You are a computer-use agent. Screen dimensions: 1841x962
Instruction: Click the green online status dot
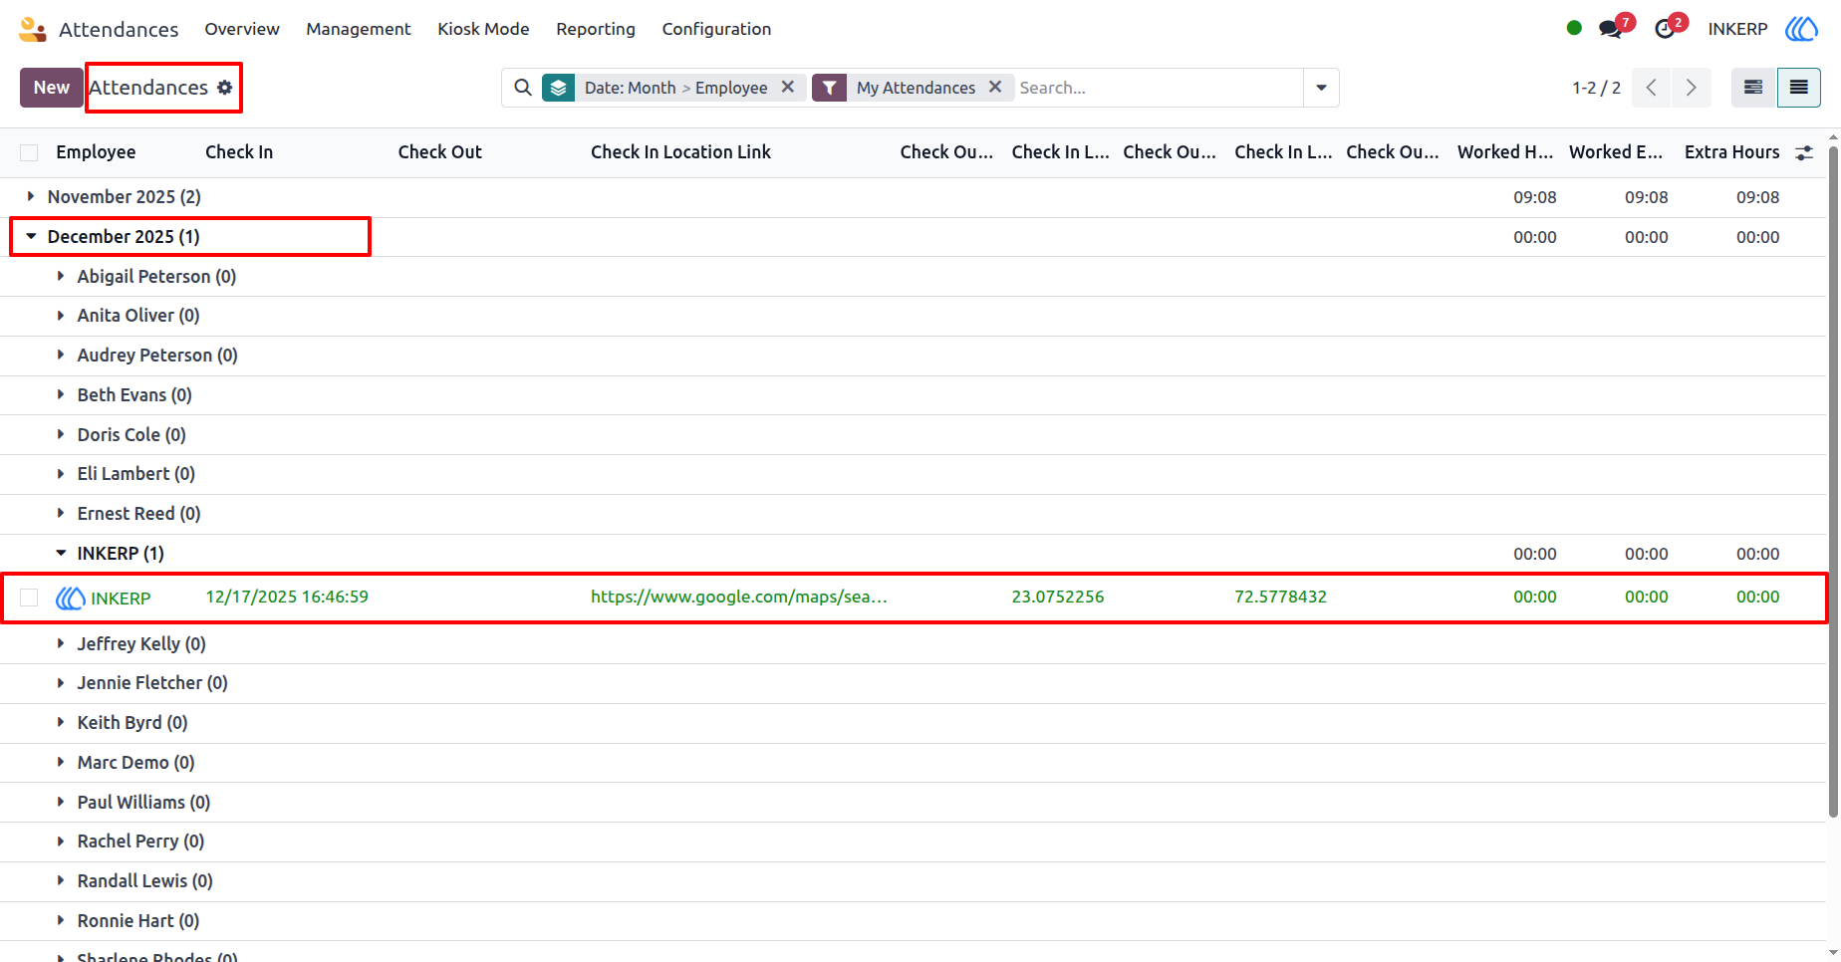(x=1574, y=28)
